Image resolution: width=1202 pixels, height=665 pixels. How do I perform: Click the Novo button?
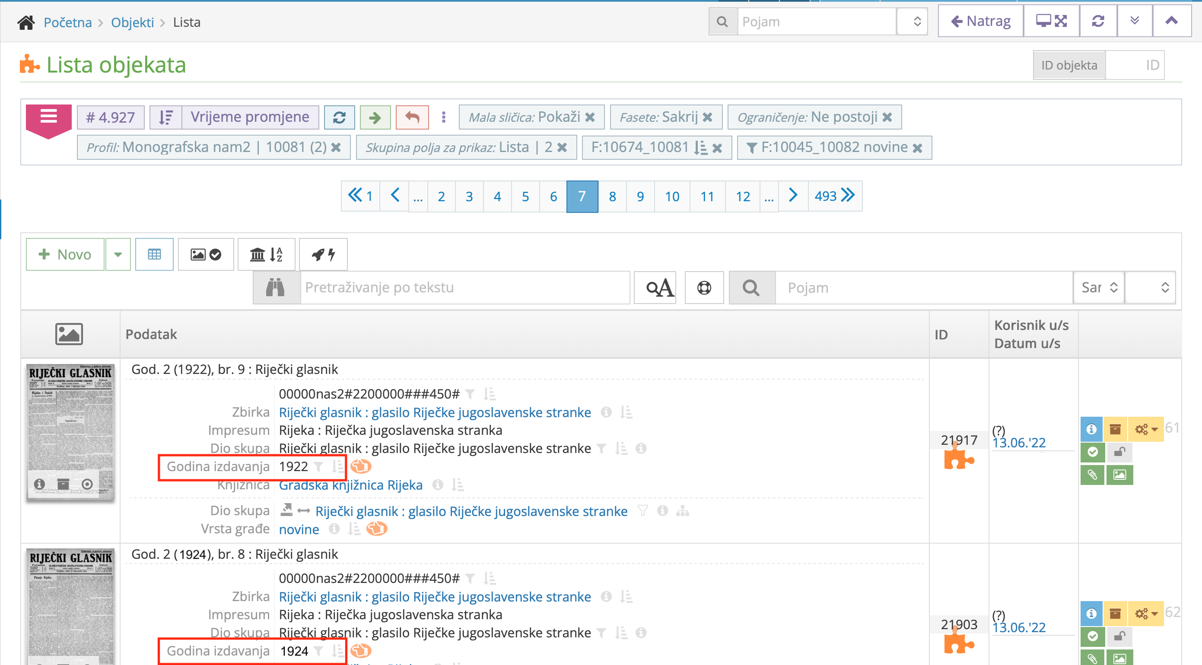point(65,254)
